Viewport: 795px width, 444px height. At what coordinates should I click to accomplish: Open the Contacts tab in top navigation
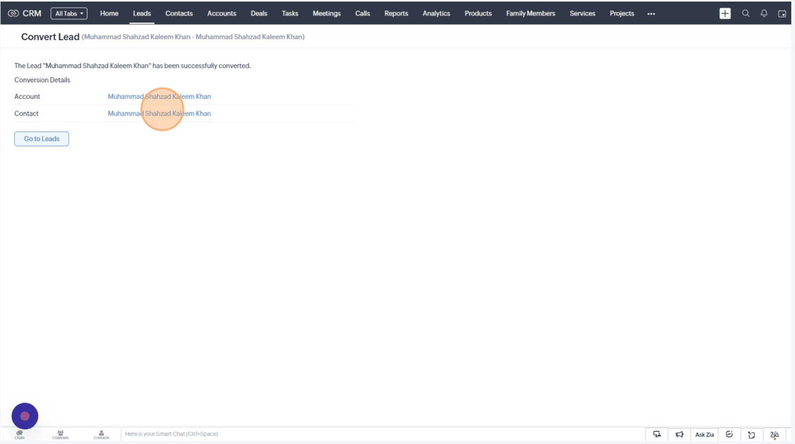[x=179, y=13]
